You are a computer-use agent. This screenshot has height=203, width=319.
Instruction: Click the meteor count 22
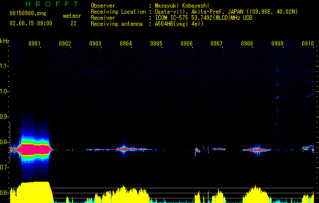(x=74, y=23)
